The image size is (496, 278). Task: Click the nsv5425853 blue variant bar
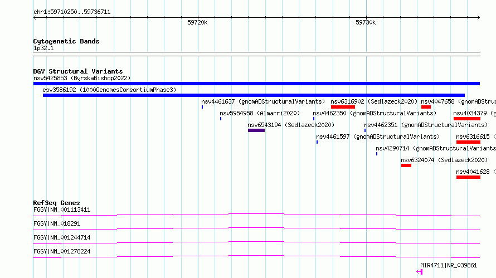256,84
